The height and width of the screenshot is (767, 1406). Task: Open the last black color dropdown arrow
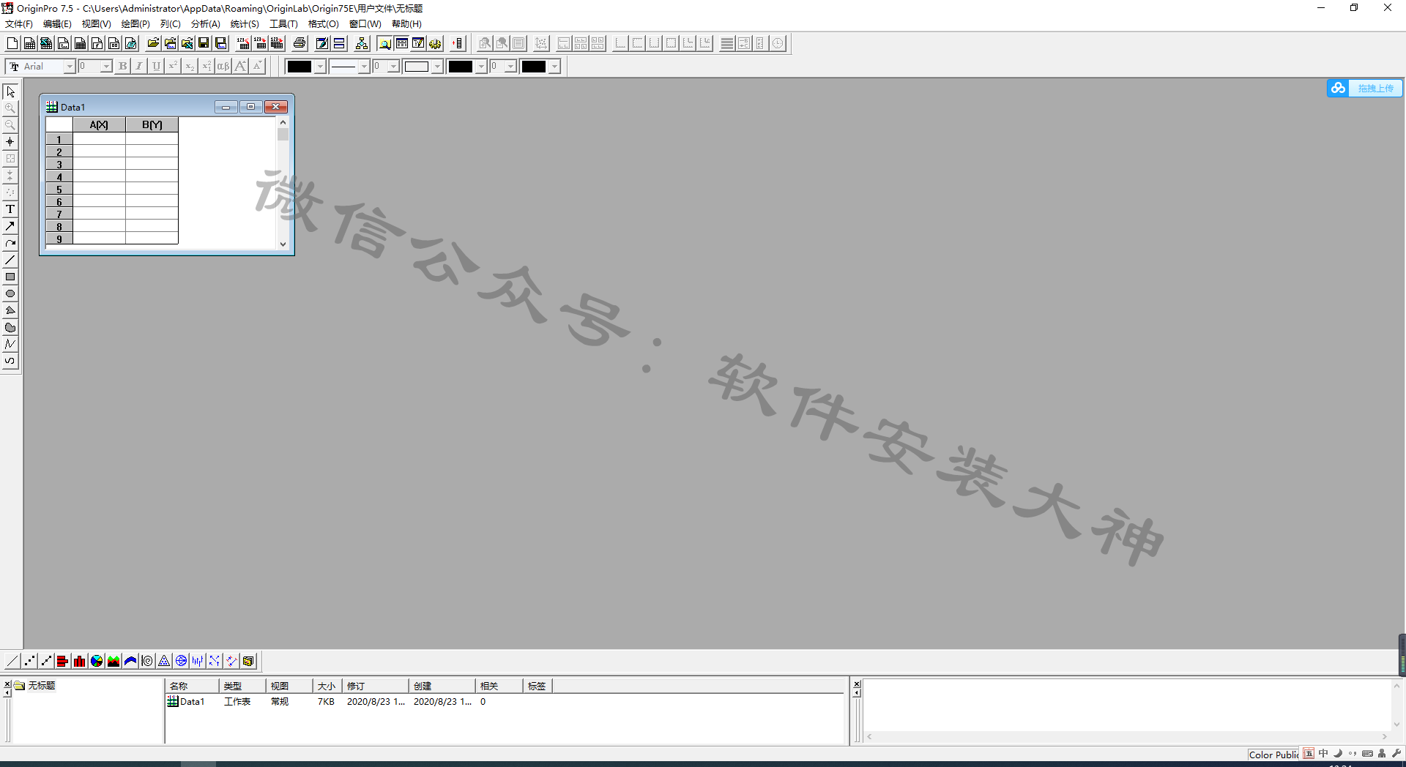(554, 67)
